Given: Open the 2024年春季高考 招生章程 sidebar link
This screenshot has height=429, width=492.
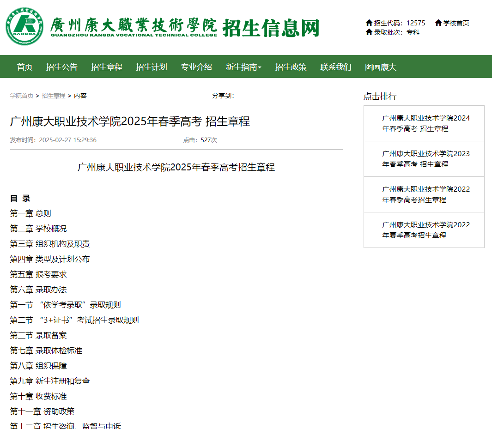Looking at the screenshot, I should 425,123.
